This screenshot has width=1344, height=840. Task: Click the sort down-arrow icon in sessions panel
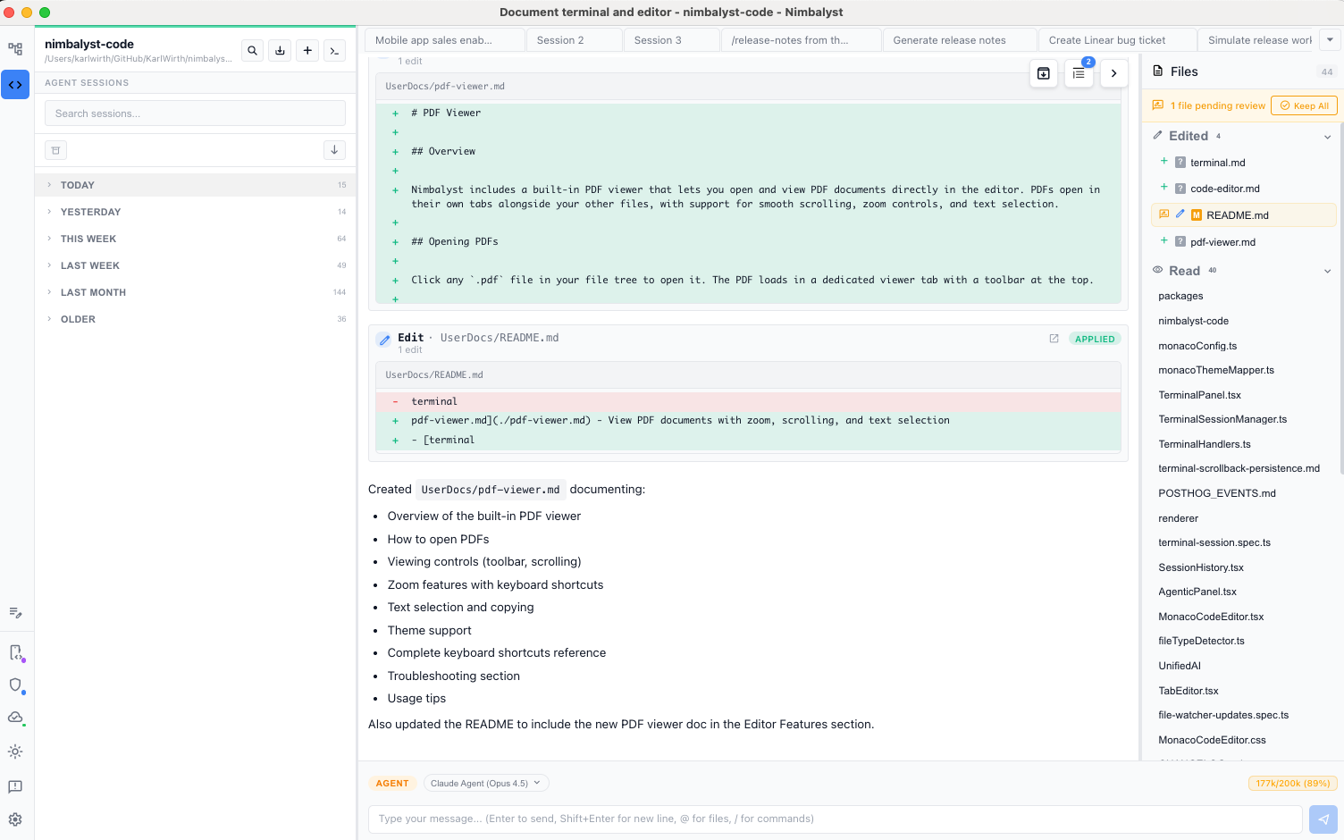334,150
